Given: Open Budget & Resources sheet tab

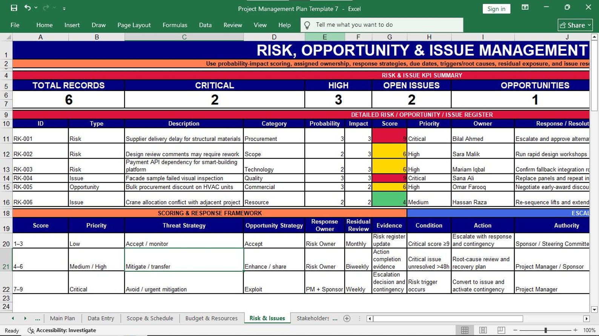Looking at the screenshot, I should (x=211, y=318).
